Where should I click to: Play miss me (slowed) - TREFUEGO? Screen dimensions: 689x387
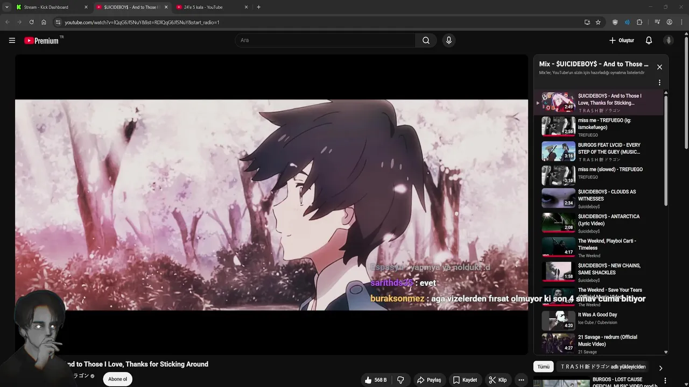(x=599, y=176)
